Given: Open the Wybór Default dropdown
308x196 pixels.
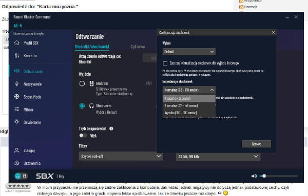Looking at the screenshot, I should click(x=189, y=52).
